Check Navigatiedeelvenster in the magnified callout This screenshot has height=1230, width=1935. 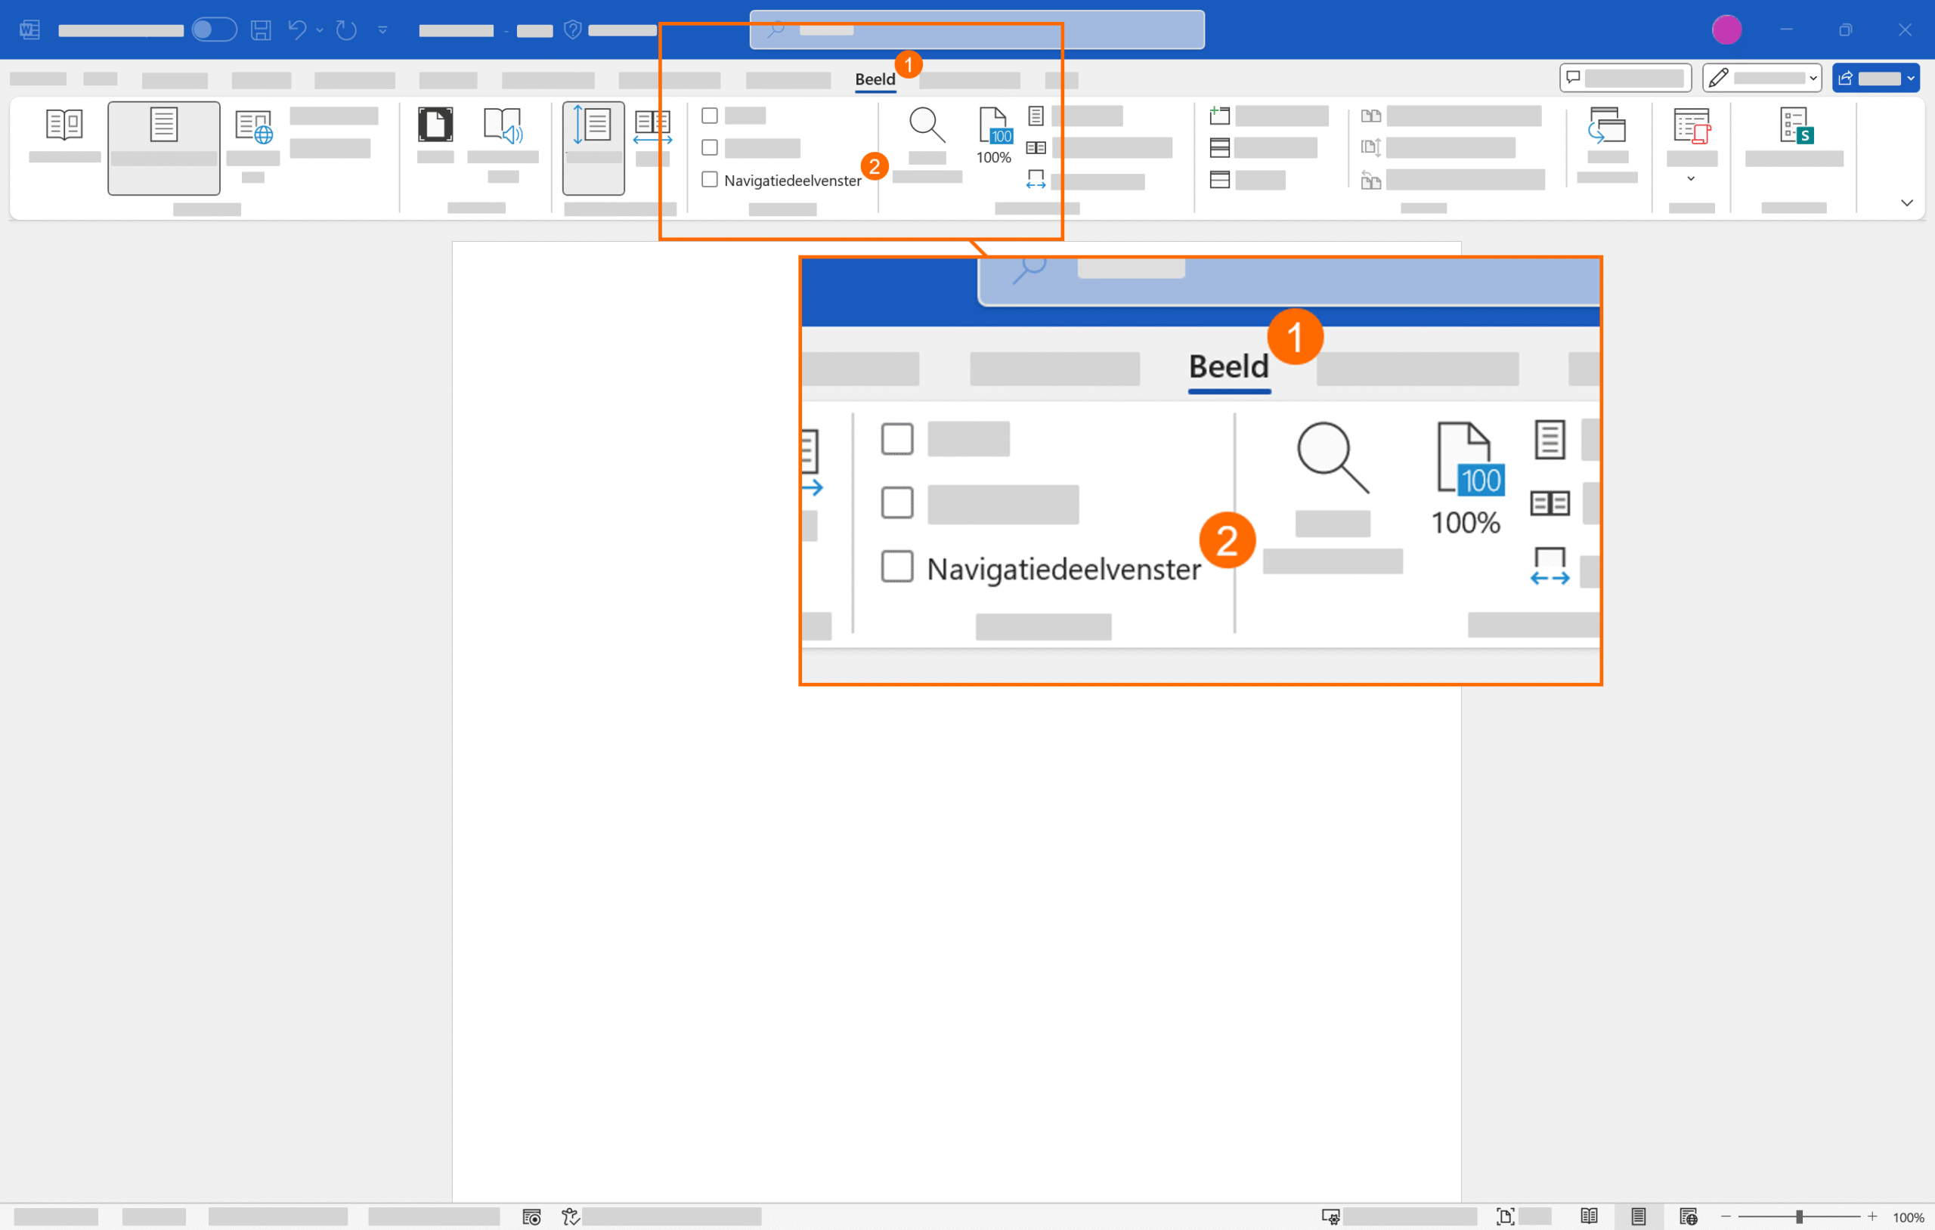point(896,567)
